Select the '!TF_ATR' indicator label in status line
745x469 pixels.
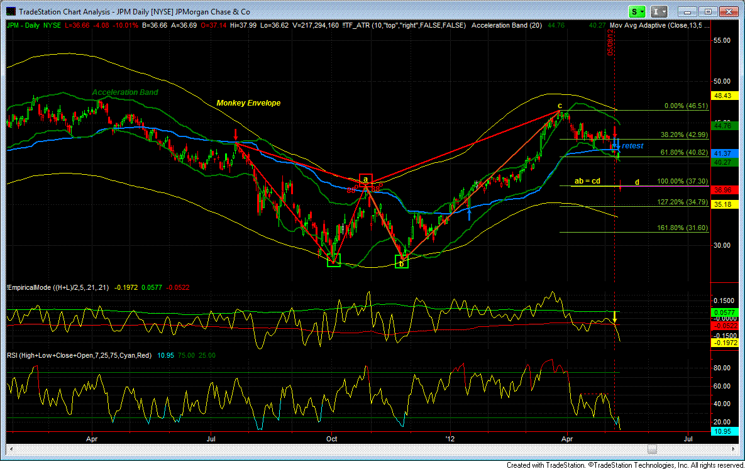tap(404, 25)
